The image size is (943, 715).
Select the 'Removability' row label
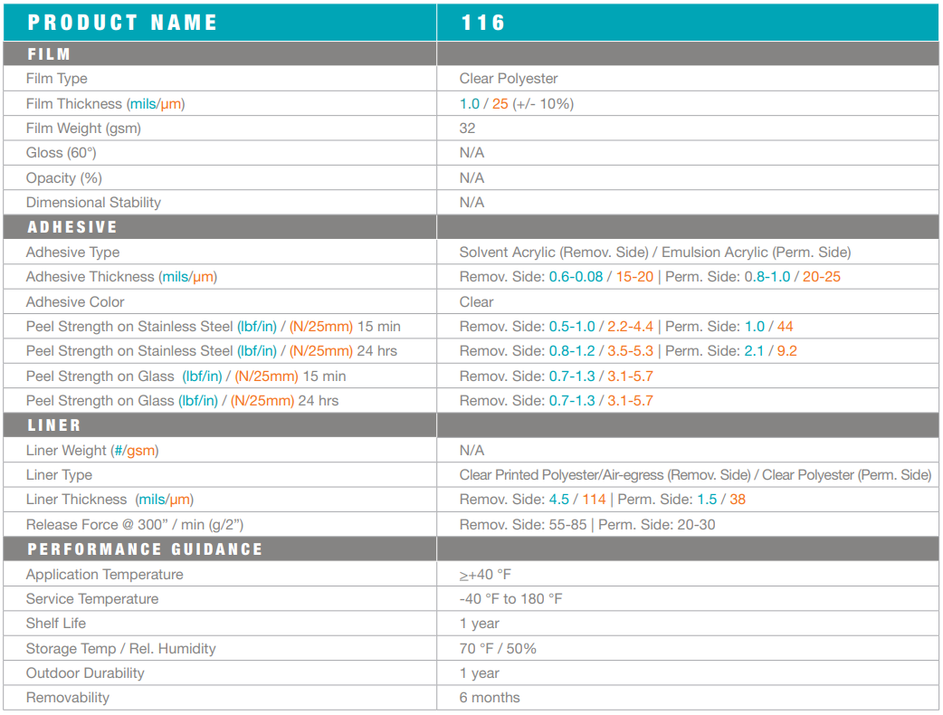67,699
